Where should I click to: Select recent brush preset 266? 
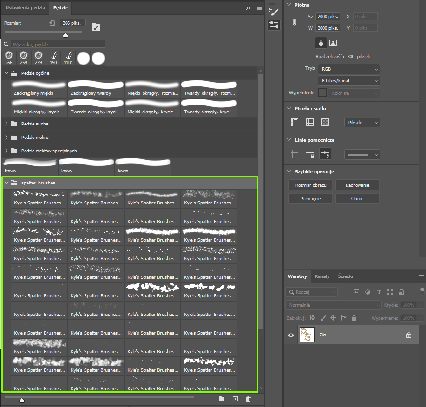pyautogui.click(x=9, y=58)
